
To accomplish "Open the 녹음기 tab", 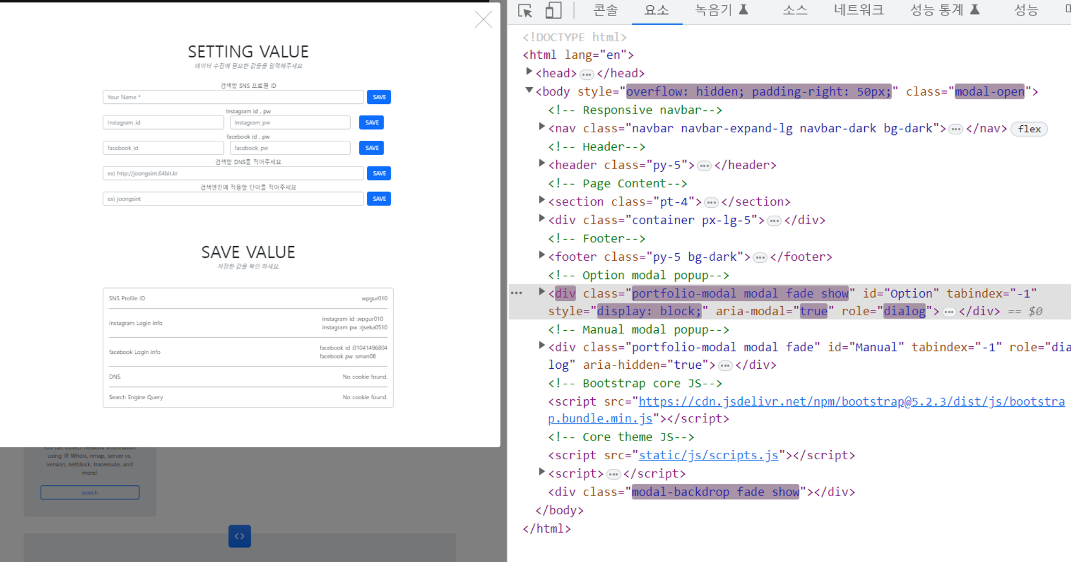I will click(721, 10).
